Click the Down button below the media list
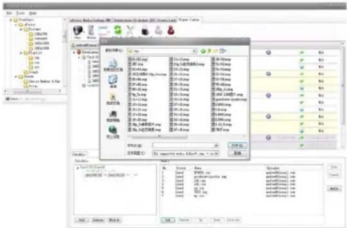 click(217, 220)
